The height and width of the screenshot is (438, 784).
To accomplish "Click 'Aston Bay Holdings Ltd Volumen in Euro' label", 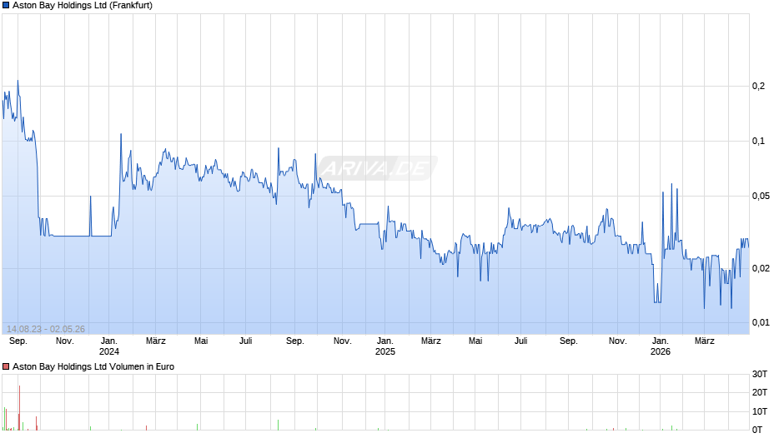I will click(x=93, y=366).
